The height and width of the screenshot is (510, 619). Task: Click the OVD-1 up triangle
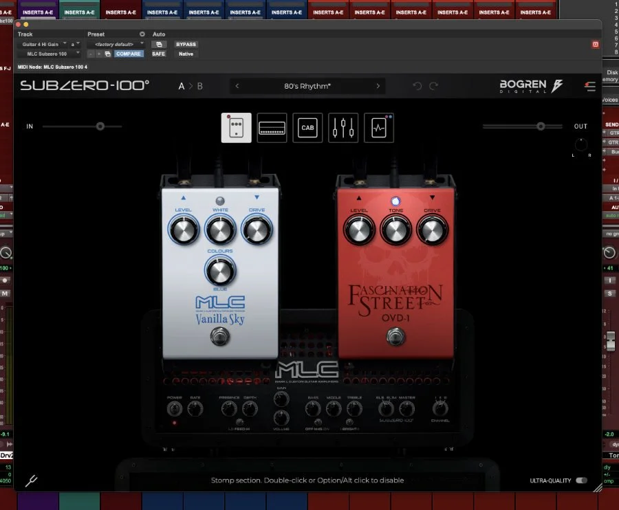(359, 198)
